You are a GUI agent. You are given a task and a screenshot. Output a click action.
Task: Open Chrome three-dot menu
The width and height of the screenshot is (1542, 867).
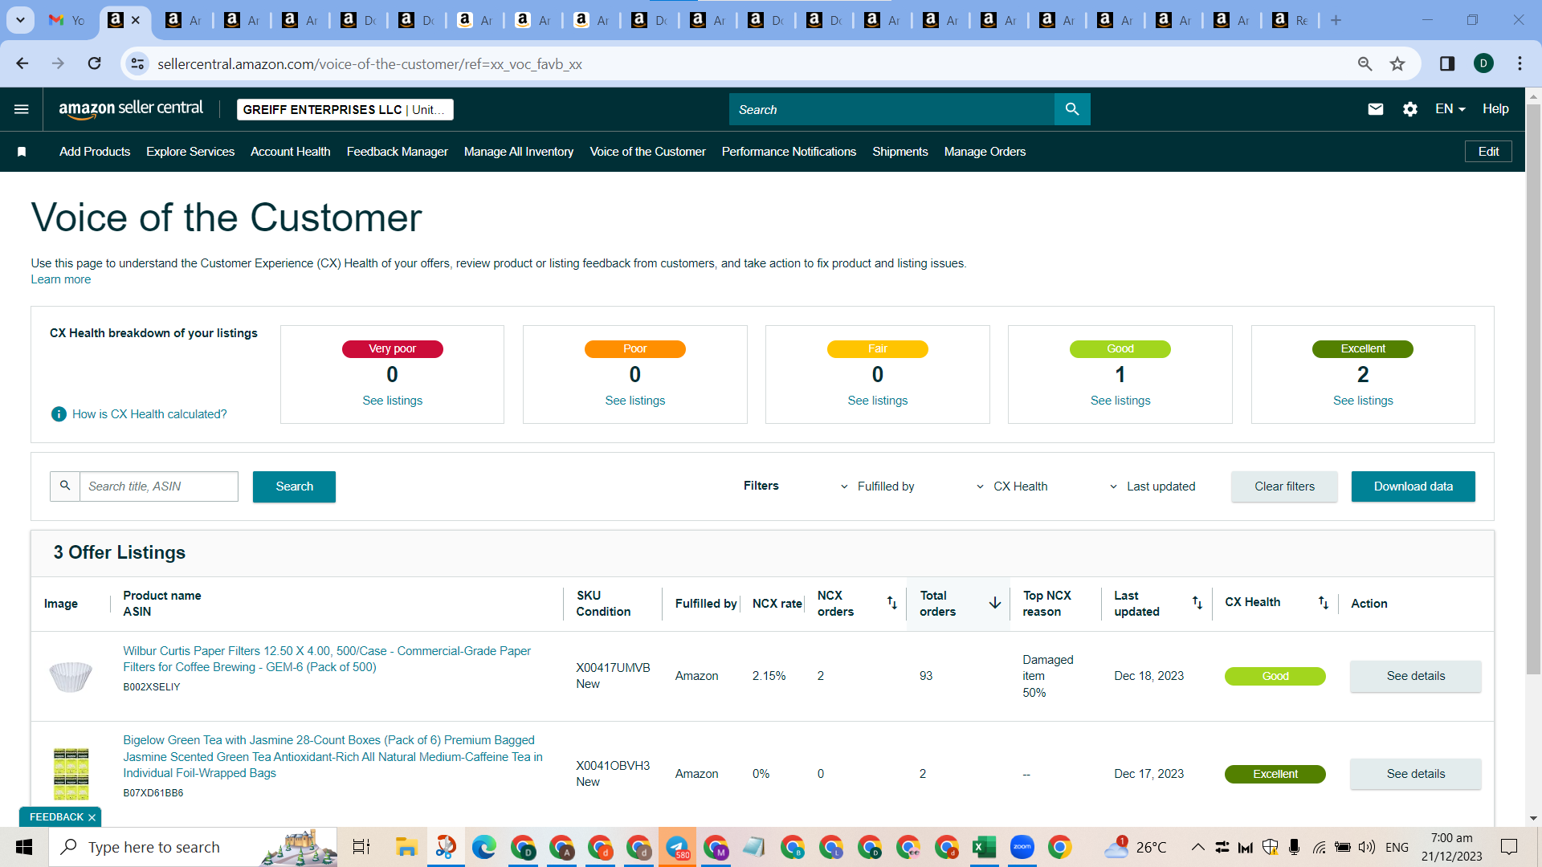point(1520,63)
